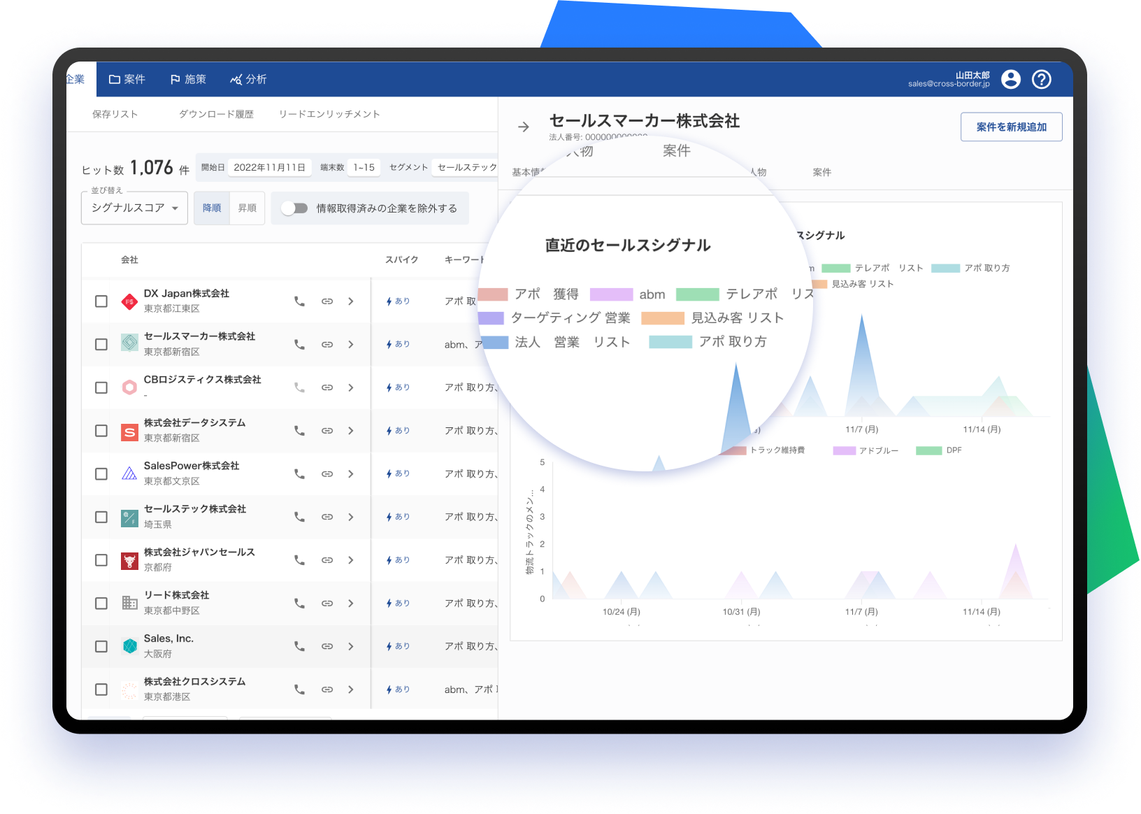Click 案件を新規追加 button
The width and height of the screenshot is (1141, 814).
1012,127
